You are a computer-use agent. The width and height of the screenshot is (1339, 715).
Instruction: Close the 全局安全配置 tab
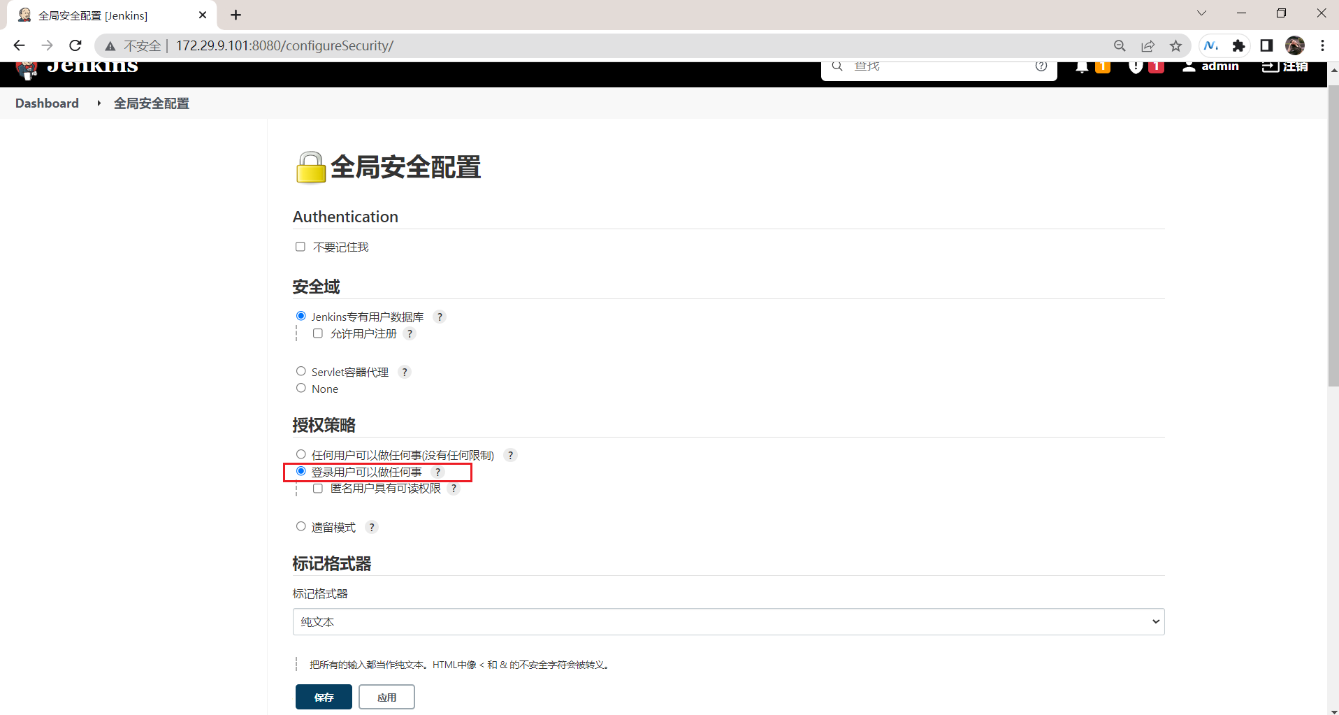click(x=203, y=15)
